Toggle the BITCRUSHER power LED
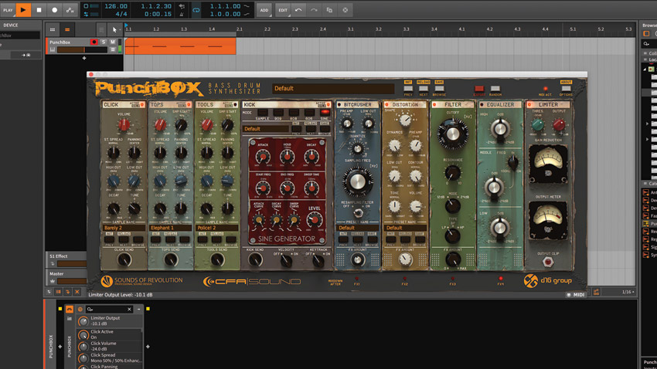Screen dimensions: 657x369 [339, 104]
